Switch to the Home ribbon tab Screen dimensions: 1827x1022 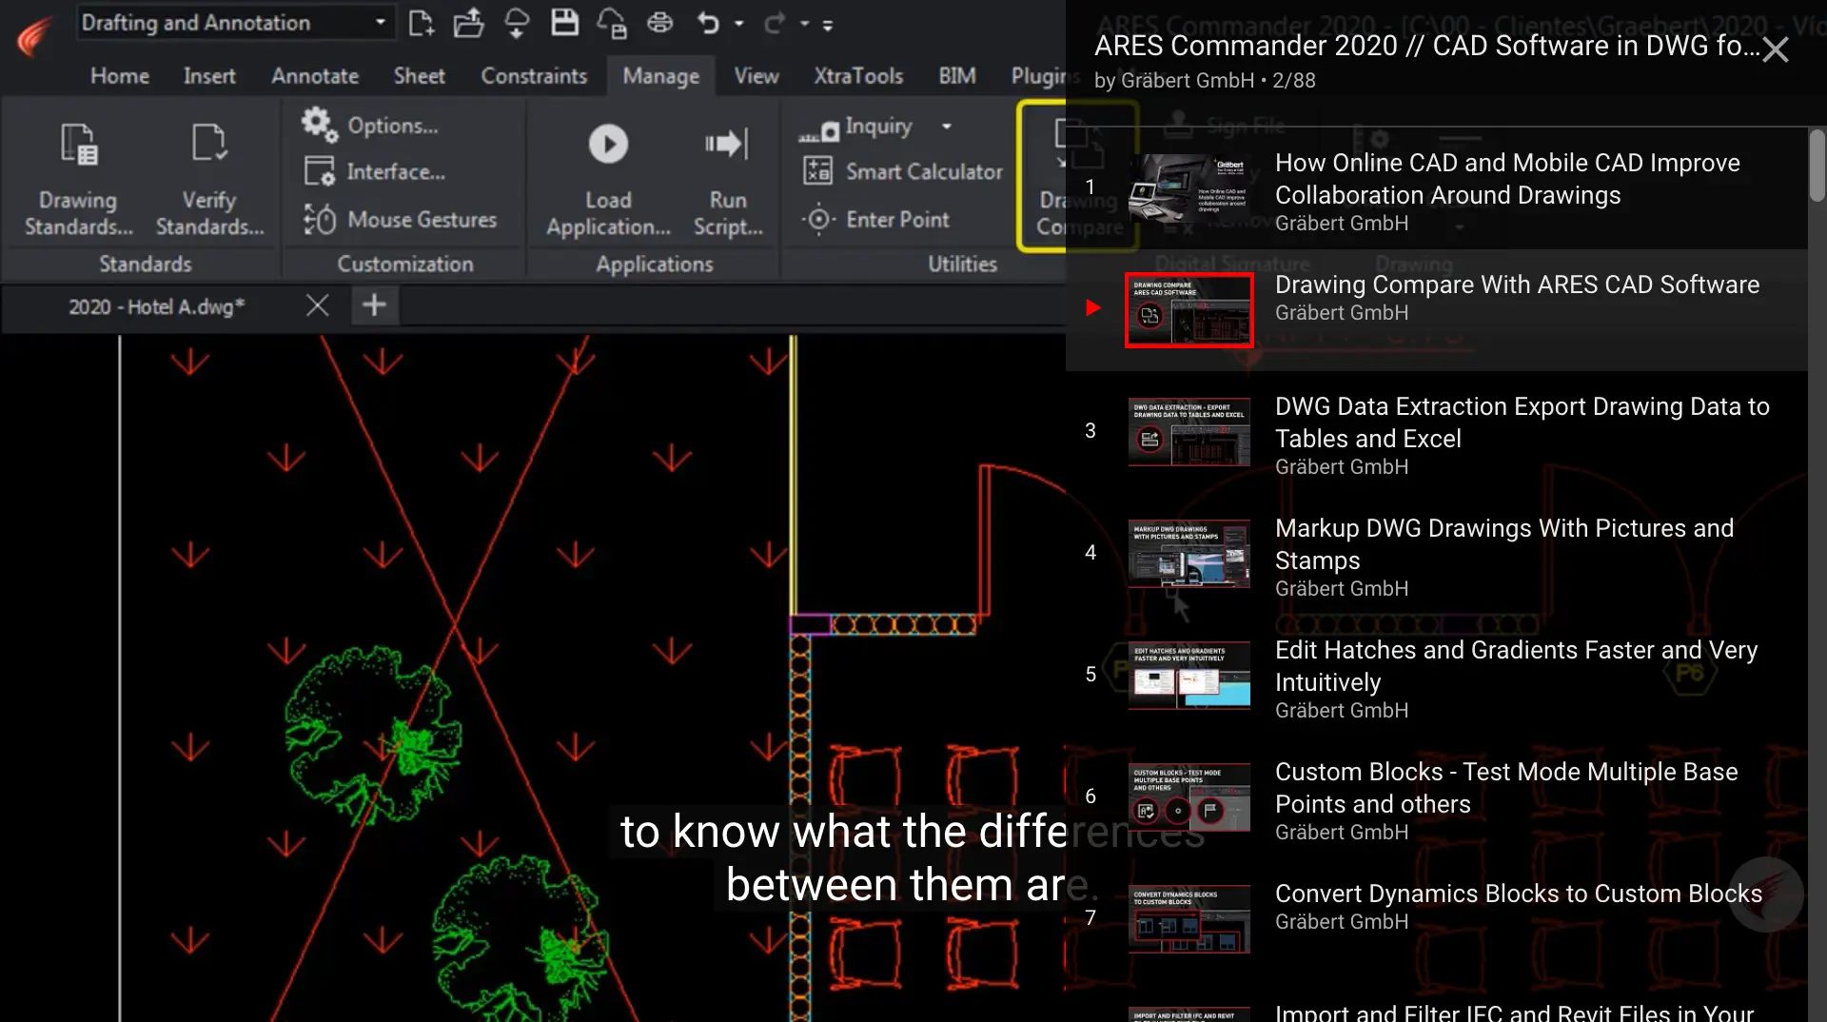tap(120, 75)
